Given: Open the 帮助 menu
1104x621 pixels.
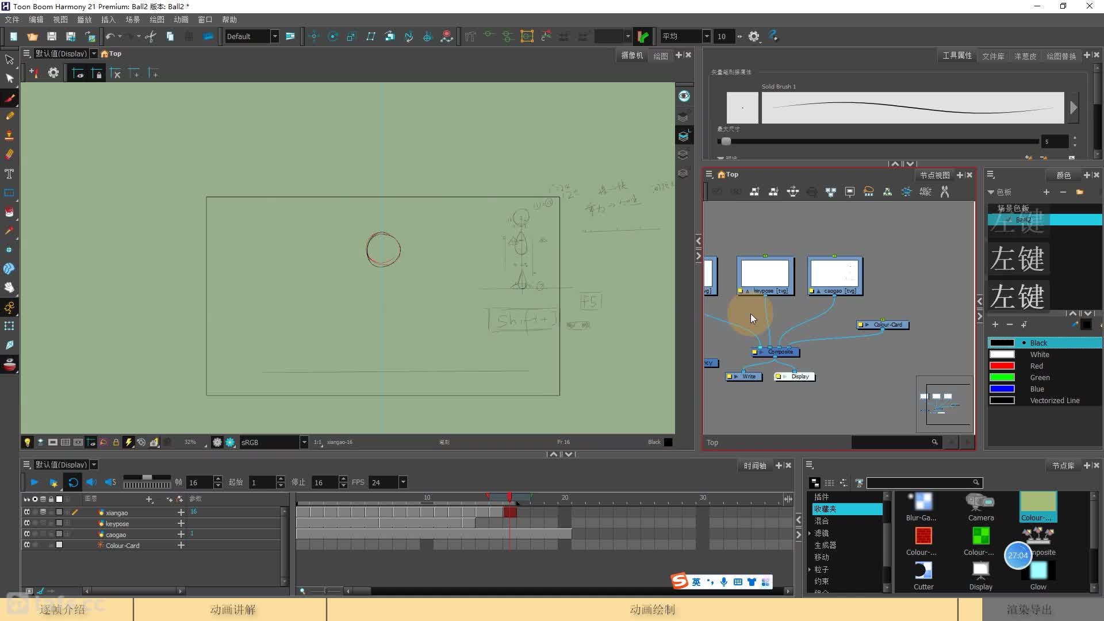Looking at the screenshot, I should pos(229,20).
